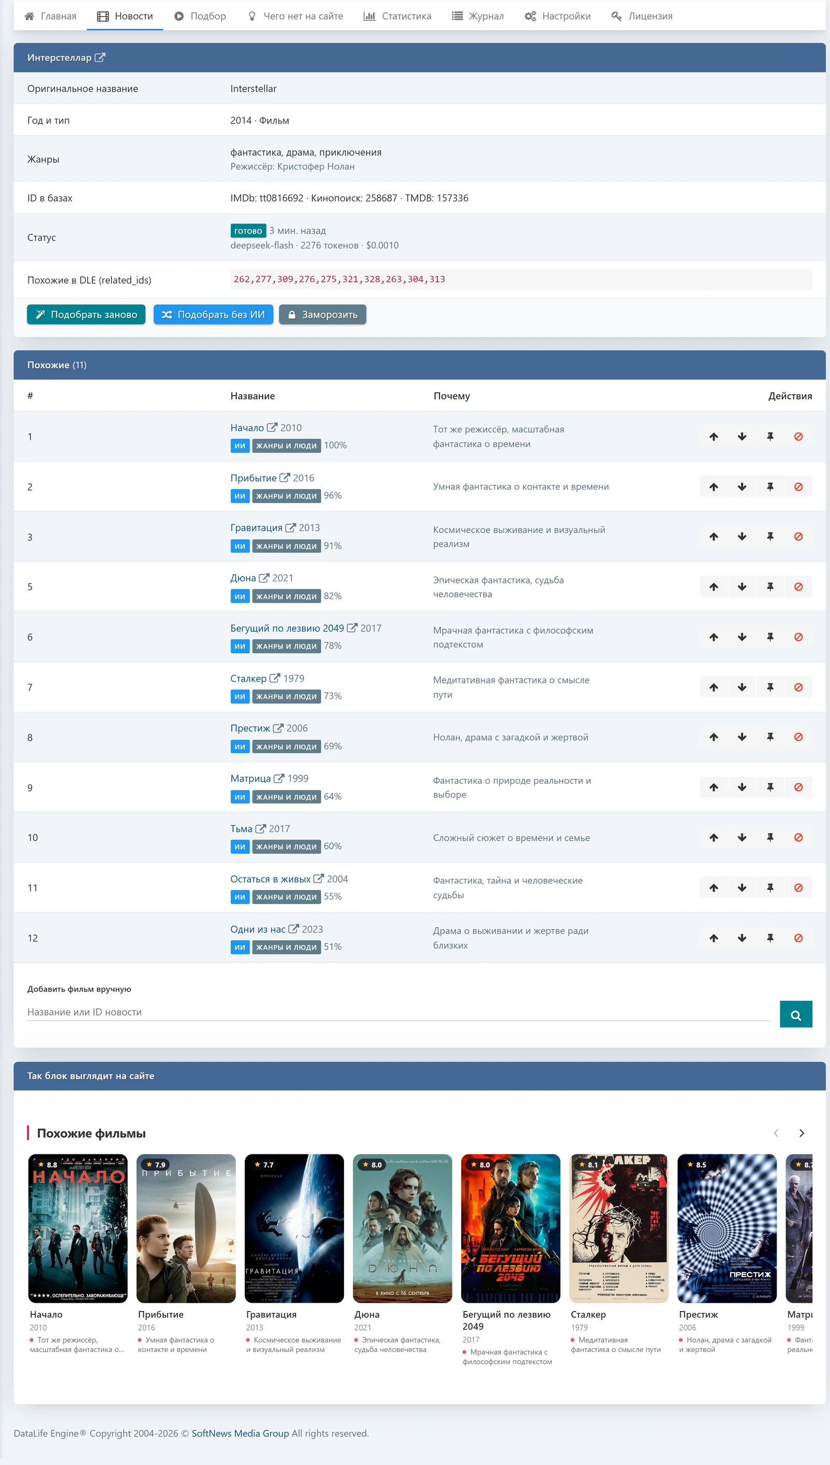Click the search magnifier button
Screen dimensions: 830x1465
(796, 1014)
